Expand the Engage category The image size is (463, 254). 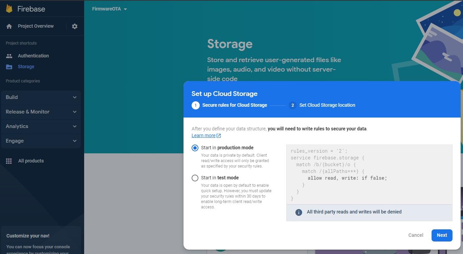41,141
